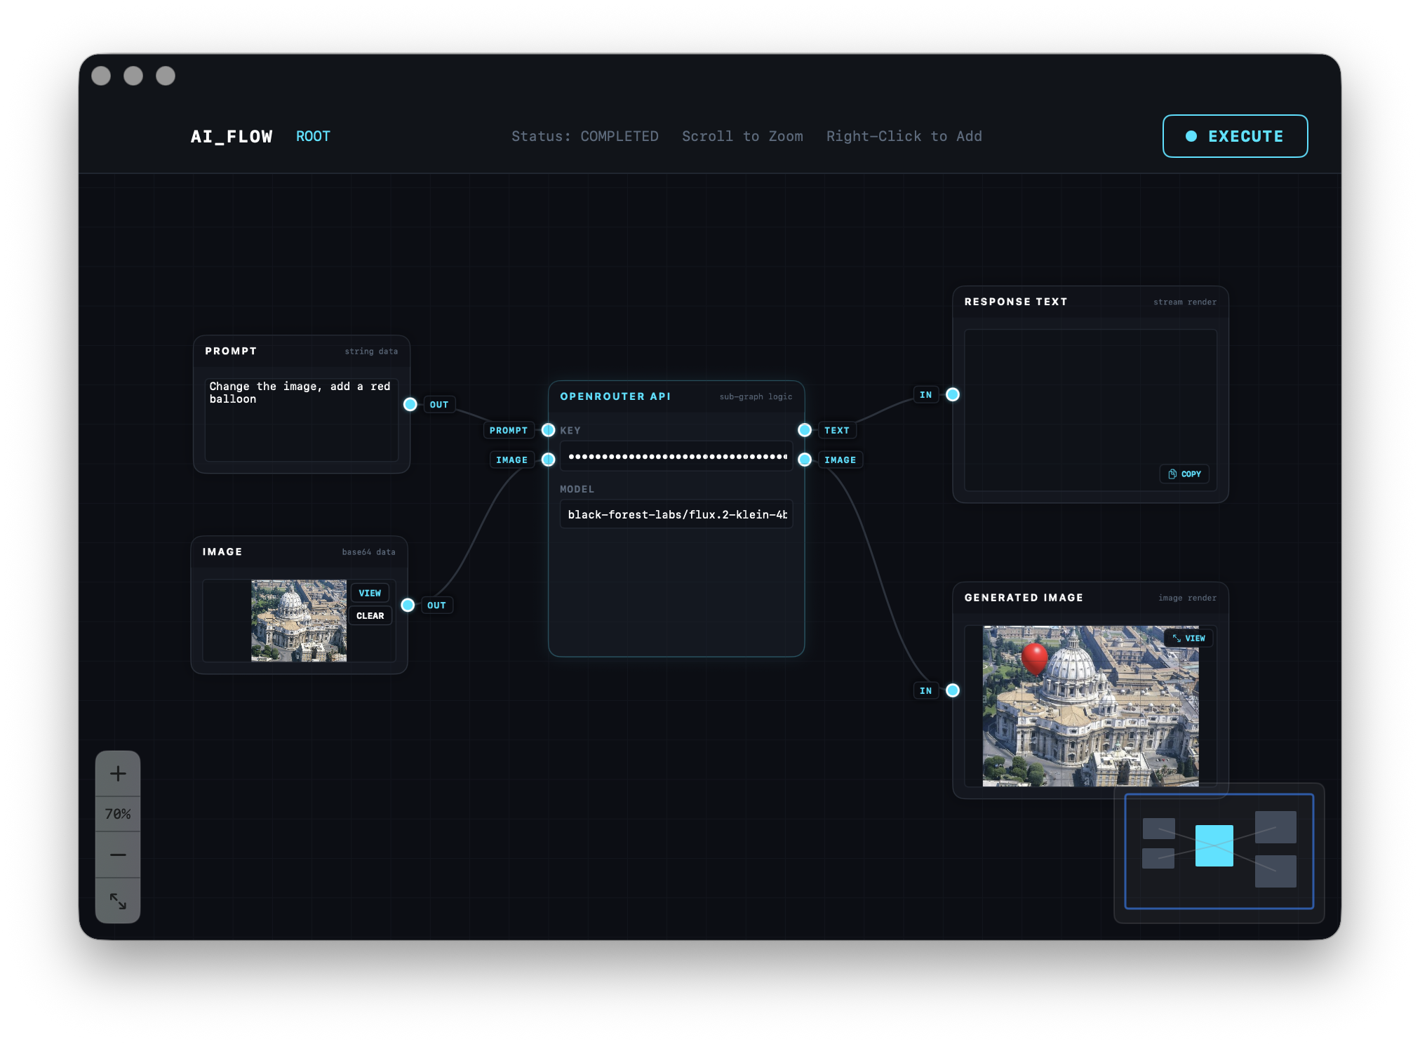The image size is (1420, 1044).
Task: Select the RESPONSE TEXT node header
Action: (x=1090, y=302)
